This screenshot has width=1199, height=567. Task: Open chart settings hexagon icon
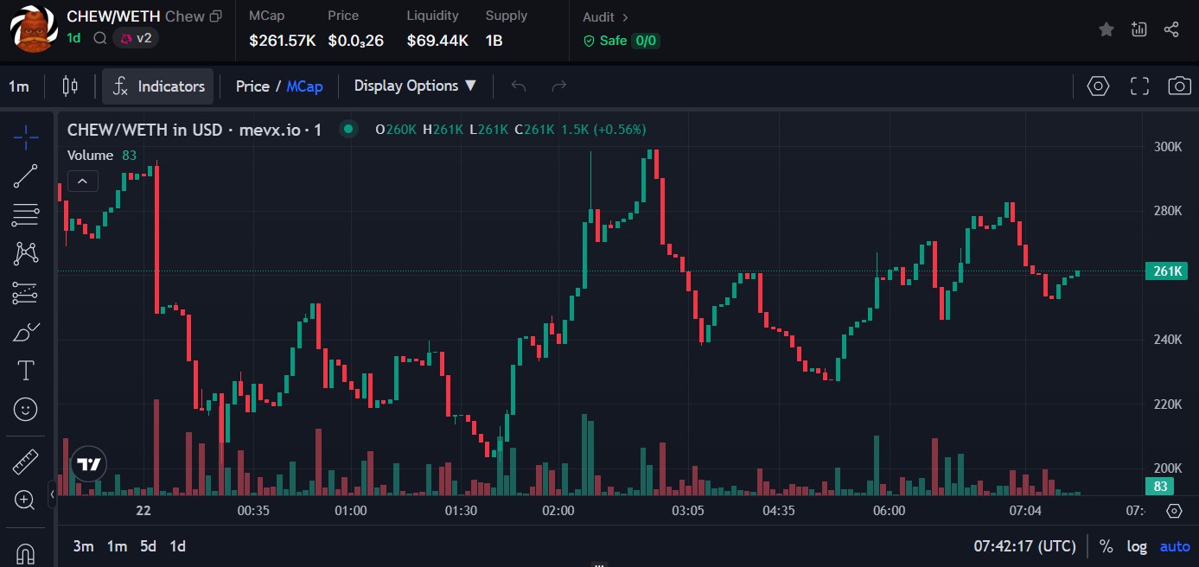(1098, 86)
